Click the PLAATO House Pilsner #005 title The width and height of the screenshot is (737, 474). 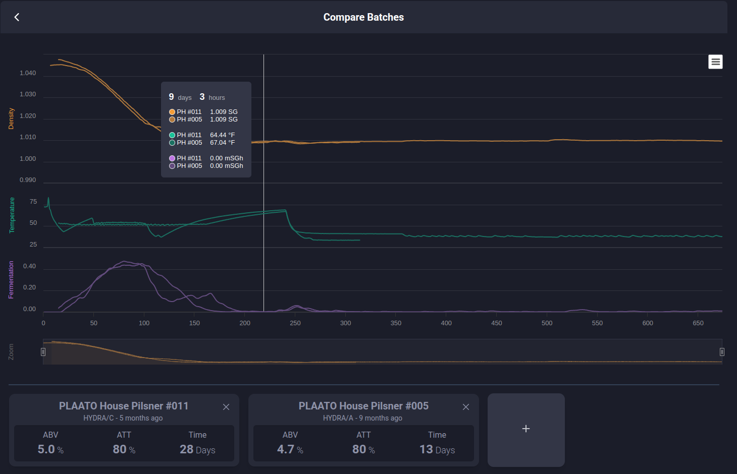click(363, 406)
